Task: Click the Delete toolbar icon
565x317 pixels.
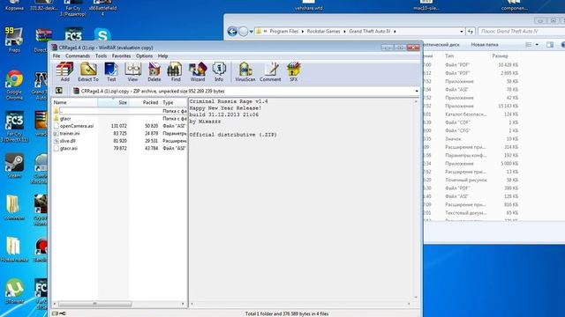Action: pyautogui.click(x=154, y=71)
